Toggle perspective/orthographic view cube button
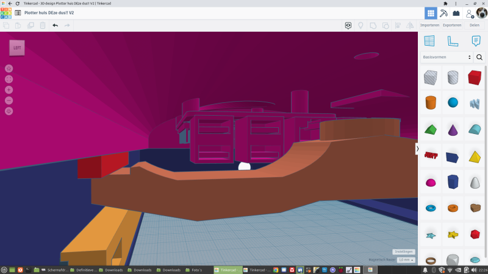The height and width of the screenshot is (274, 488). 9,111
